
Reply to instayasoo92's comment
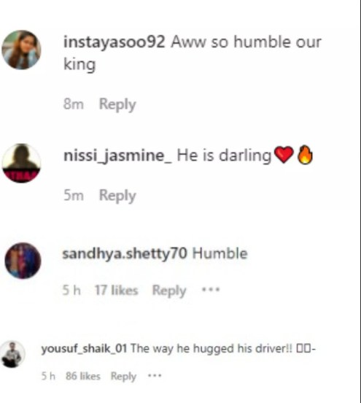(117, 104)
